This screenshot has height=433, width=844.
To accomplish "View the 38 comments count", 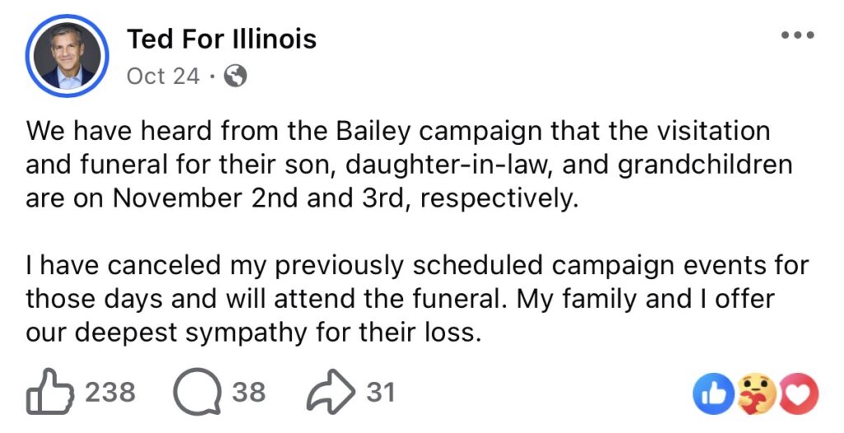I will click(249, 393).
